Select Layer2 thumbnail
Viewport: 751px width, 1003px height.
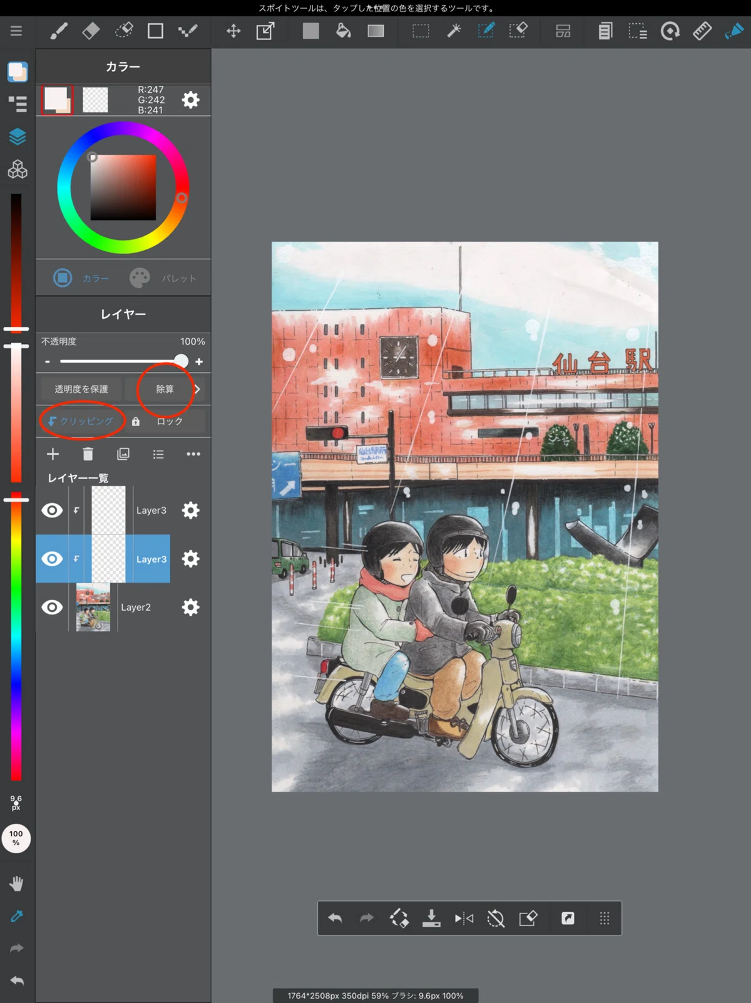click(x=93, y=607)
